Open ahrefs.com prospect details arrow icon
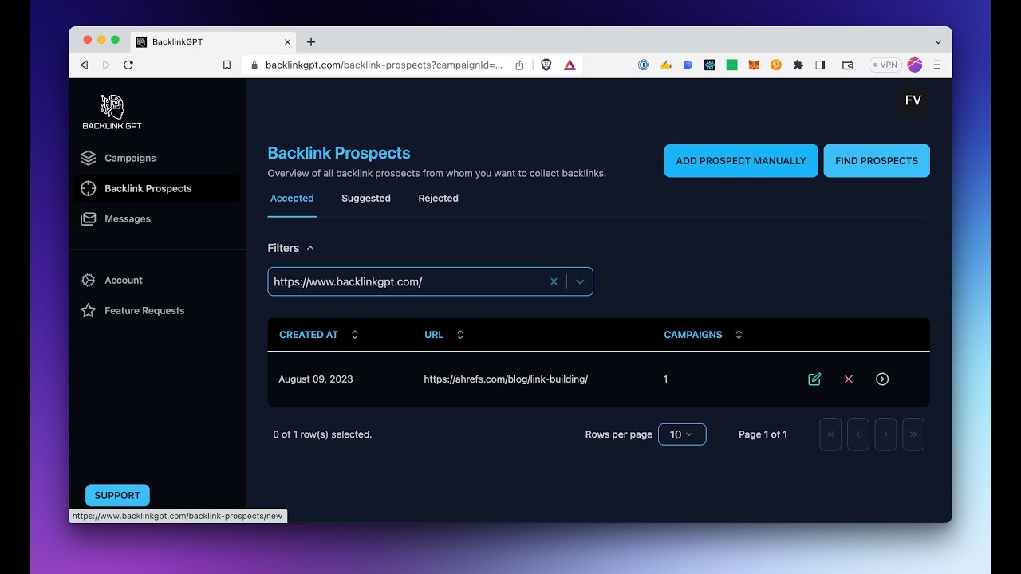The image size is (1021, 574). click(882, 379)
